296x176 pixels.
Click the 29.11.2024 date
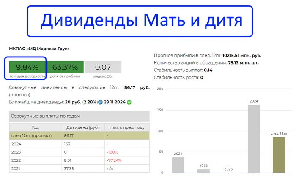(115, 102)
